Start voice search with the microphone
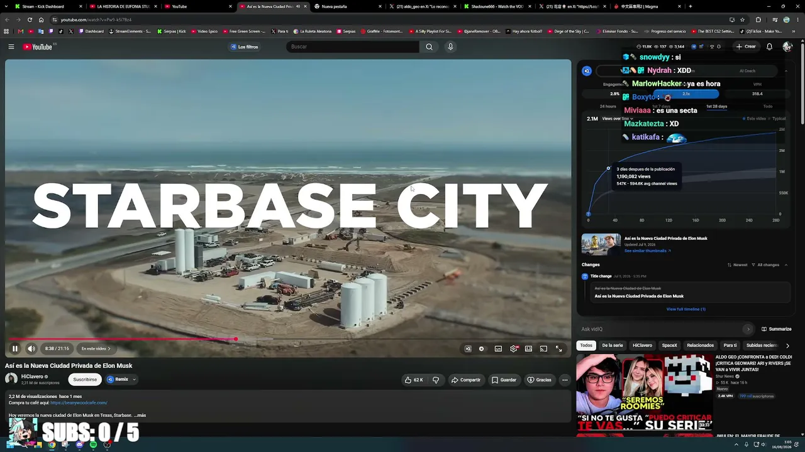Viewport: 805px width, 452px height. tap(450, 46)
